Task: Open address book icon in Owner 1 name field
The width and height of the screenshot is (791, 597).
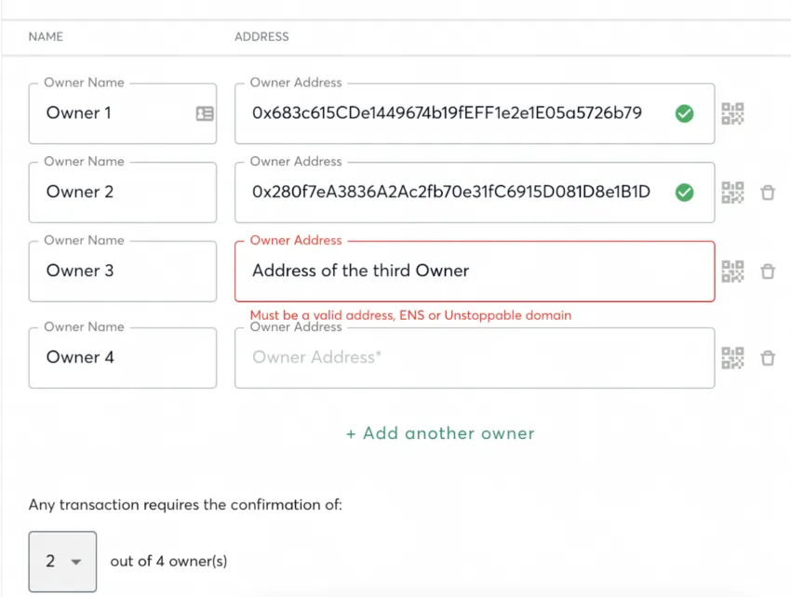Action: [x=205, y=113]
